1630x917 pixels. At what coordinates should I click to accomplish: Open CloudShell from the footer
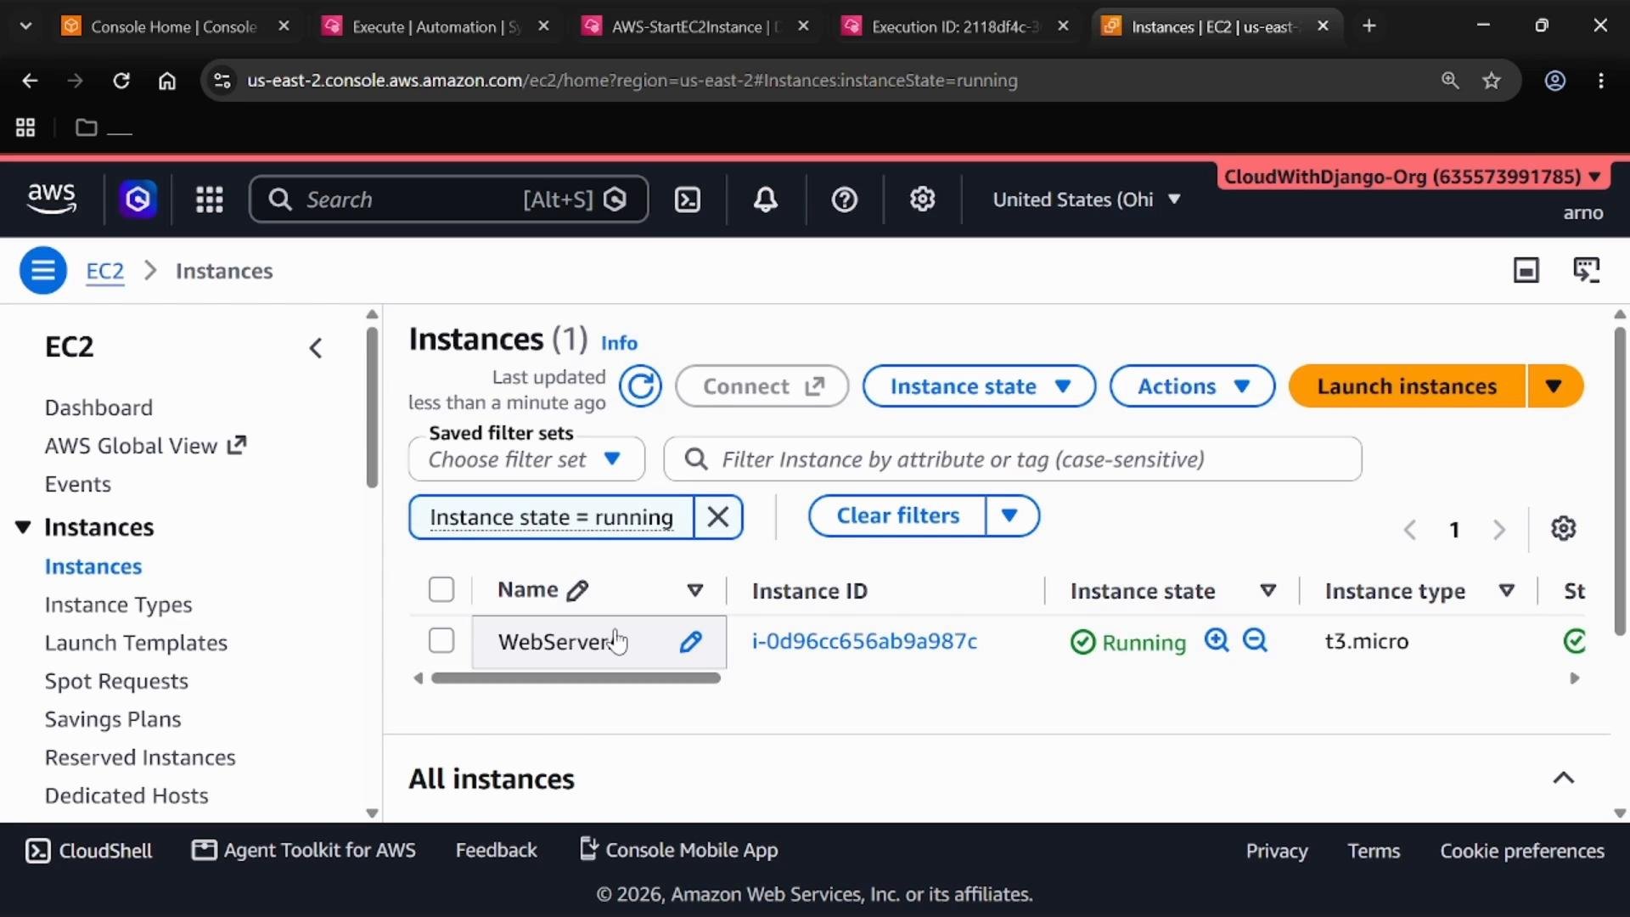[89, 851]
